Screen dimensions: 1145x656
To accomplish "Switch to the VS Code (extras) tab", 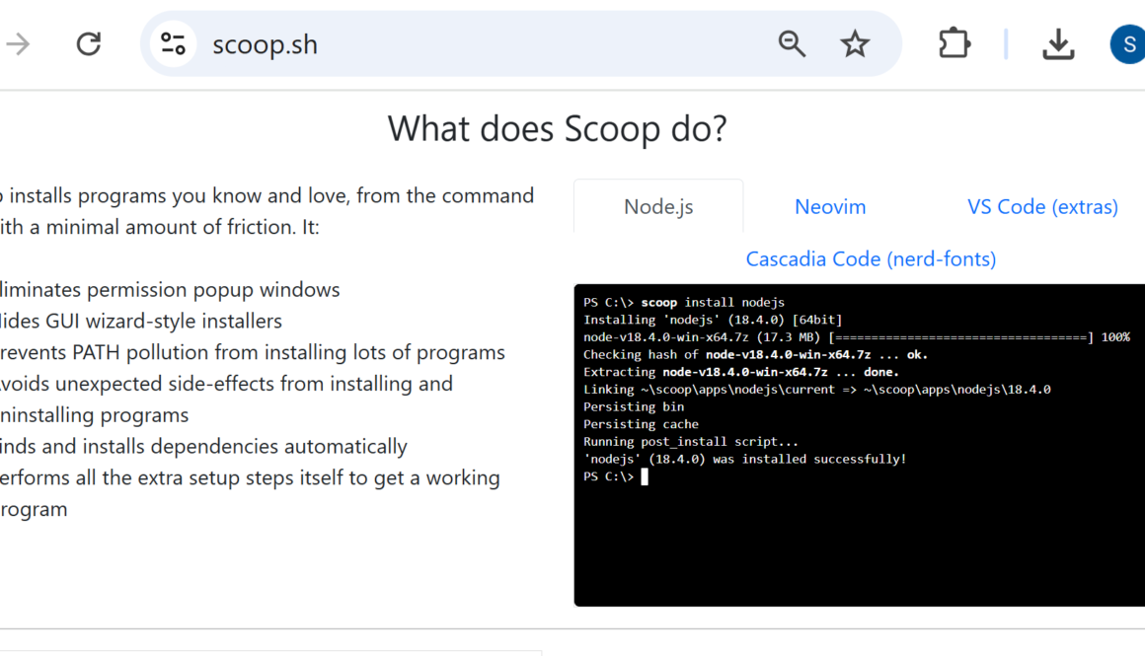I will click(1042, 207).
